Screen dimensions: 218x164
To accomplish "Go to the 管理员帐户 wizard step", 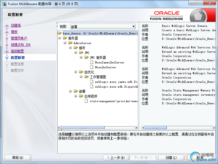I will (19, 38).
